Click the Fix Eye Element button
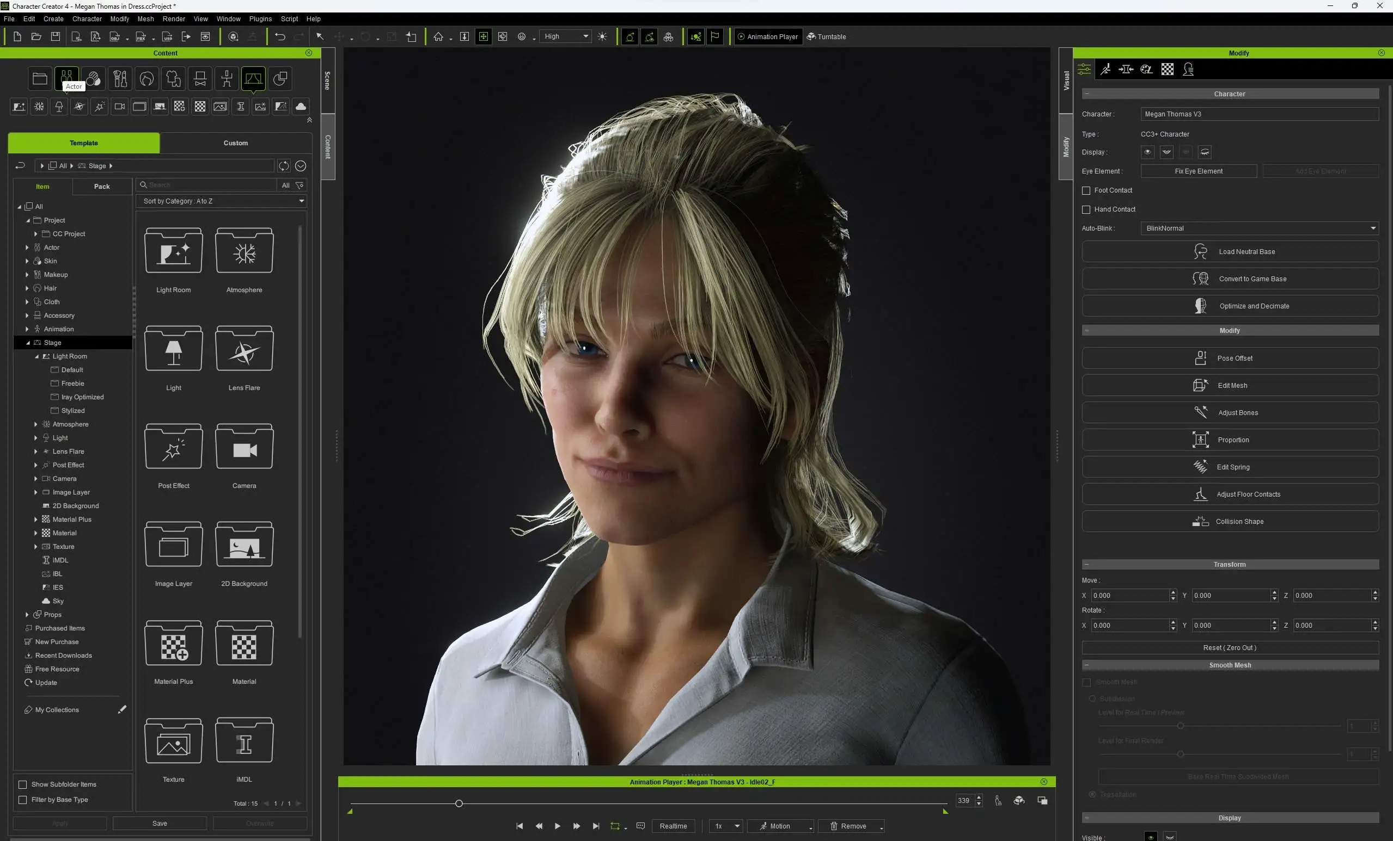 [x=1199, y=171]
